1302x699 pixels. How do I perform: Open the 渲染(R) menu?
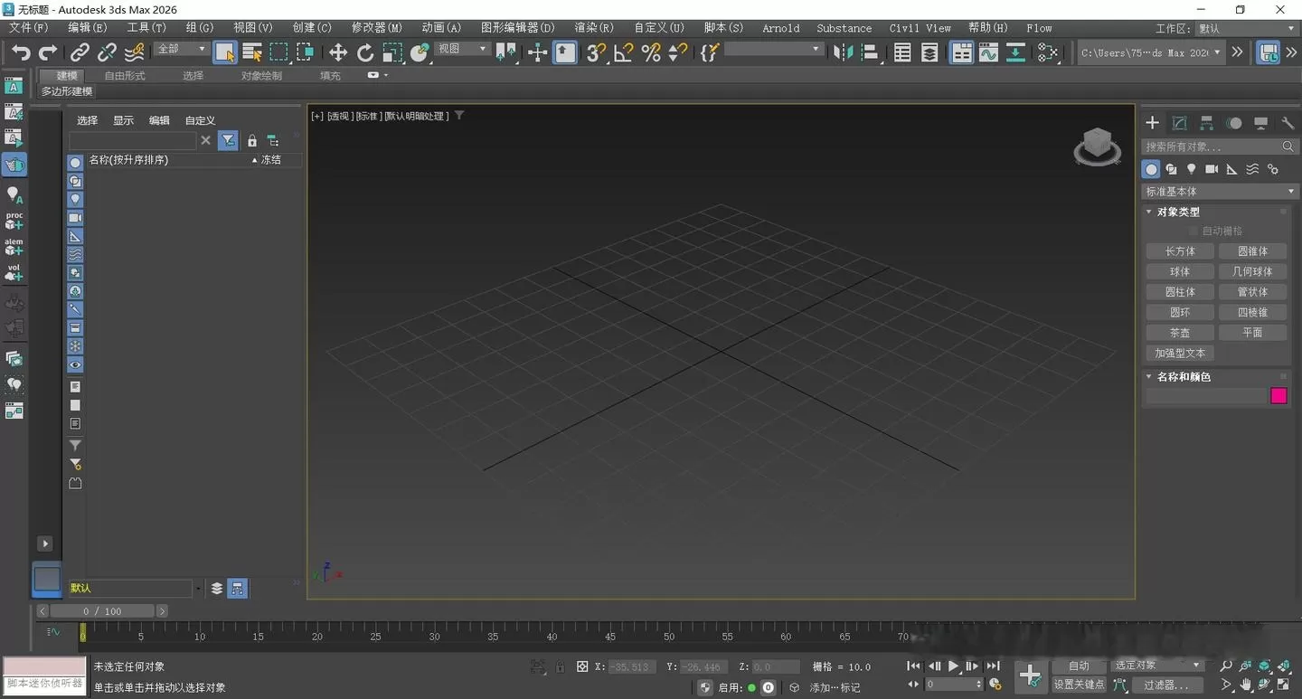pos(594,28)
